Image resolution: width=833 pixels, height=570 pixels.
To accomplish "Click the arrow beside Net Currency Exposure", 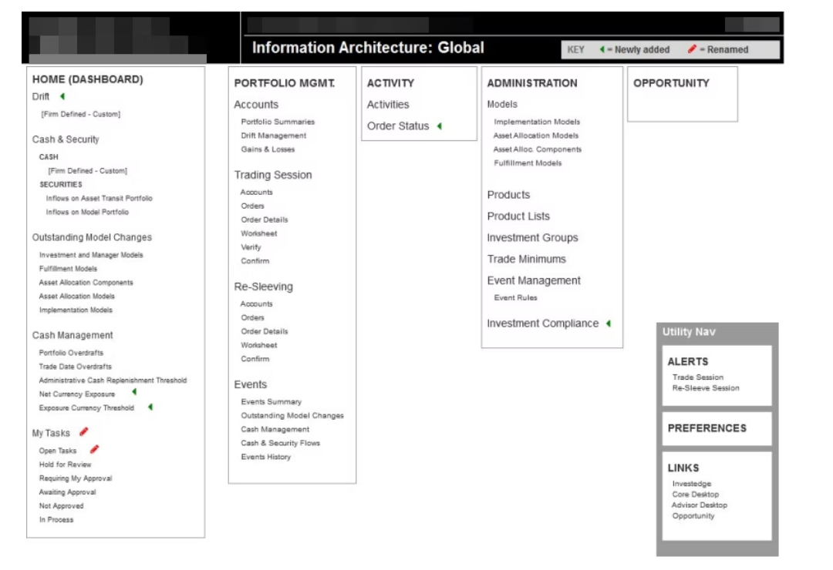I will click(x=133, y=391).
